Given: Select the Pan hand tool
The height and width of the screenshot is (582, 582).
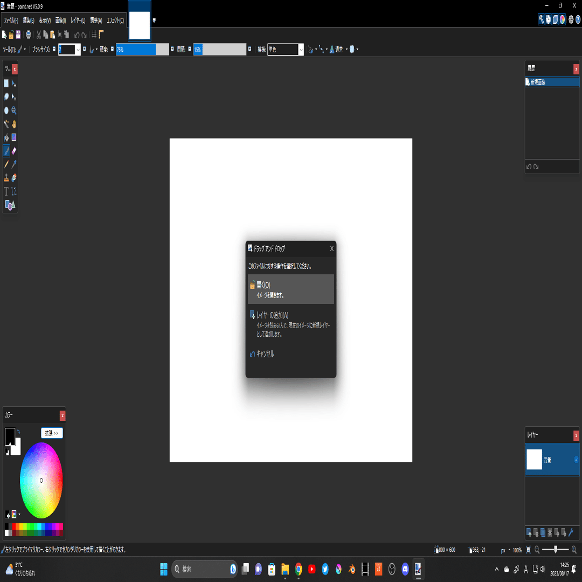Looking at the screenshot, I should (x=13, y=124).
